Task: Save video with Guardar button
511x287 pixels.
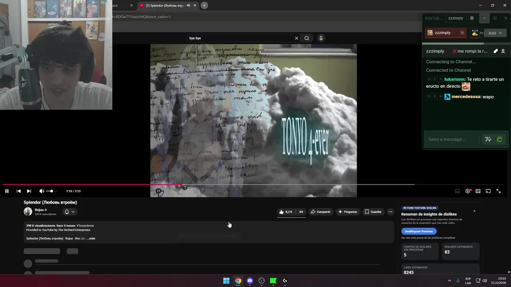Action: click(373, 212)
